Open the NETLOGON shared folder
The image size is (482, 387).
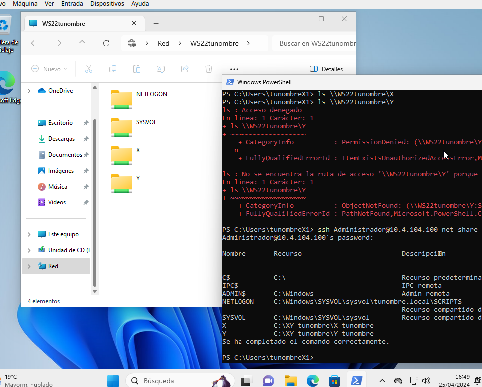(x=122, y=99)
